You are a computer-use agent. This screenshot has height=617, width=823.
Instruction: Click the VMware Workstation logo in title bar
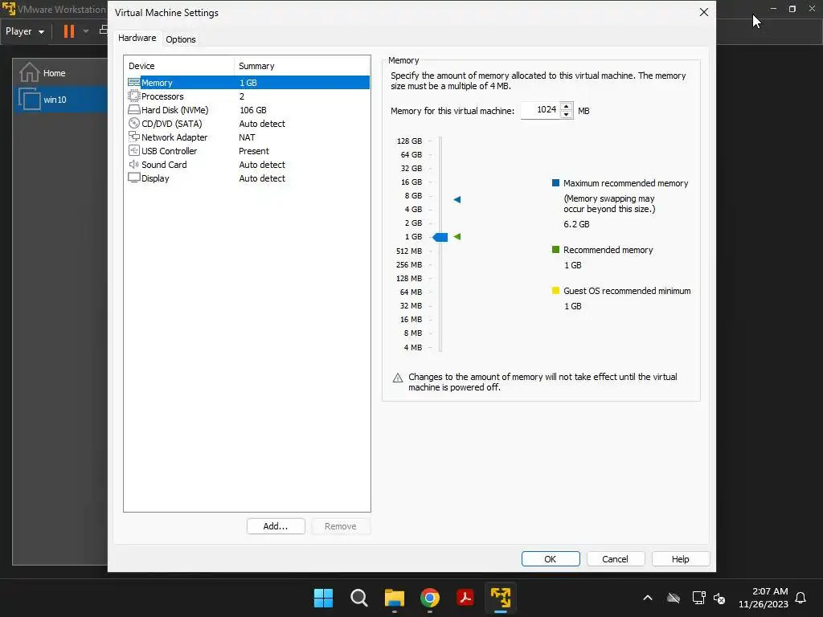pos(8,8)
